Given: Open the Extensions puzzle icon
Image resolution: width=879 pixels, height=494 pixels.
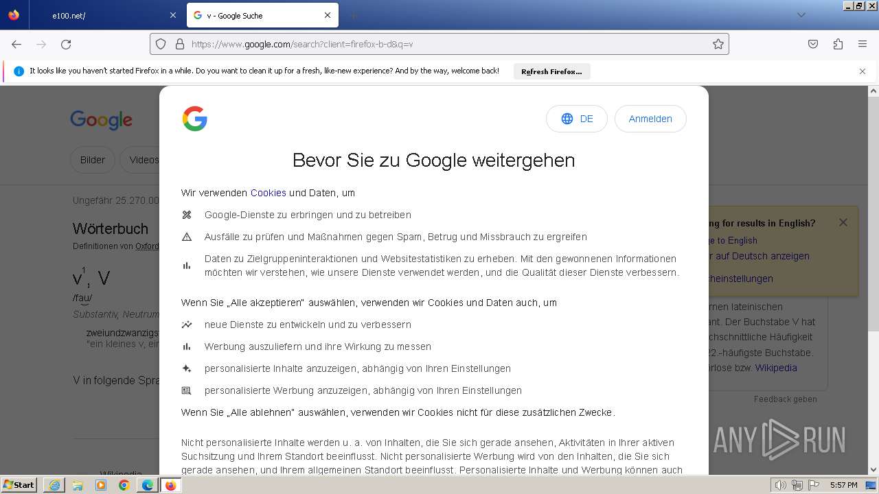Looking at the screenshot, I should tap(838, 44).
